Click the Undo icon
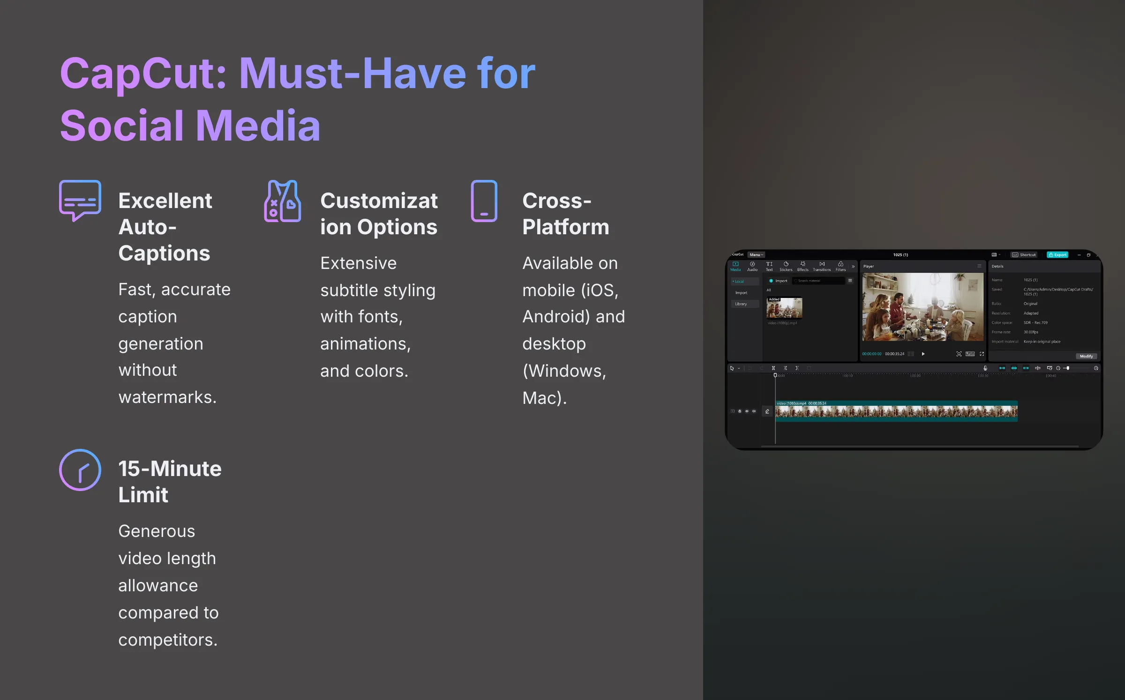This screenshot has height=700, width=1125. coord(750,368)
